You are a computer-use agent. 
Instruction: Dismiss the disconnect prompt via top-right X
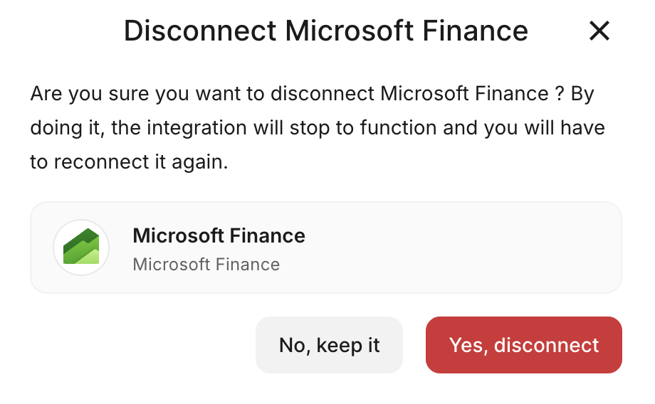599,31
